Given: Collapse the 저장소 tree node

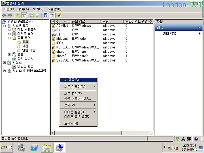Looking at the screenshot, I should [5, 62].
